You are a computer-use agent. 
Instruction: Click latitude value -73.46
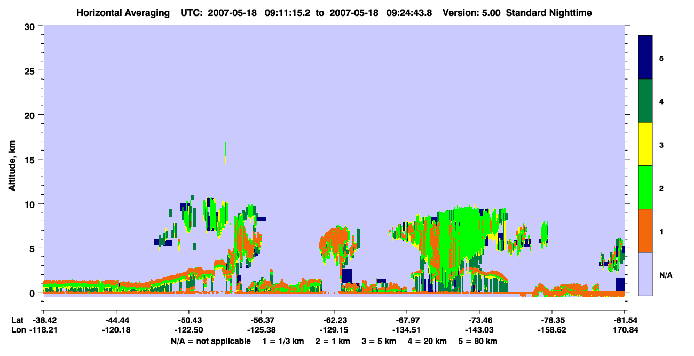point(479,320)
